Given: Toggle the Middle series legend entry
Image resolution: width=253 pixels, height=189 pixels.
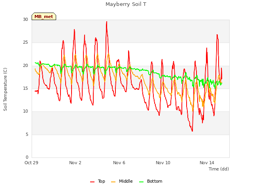Looking at the screenshot, I should click(122, 181).
